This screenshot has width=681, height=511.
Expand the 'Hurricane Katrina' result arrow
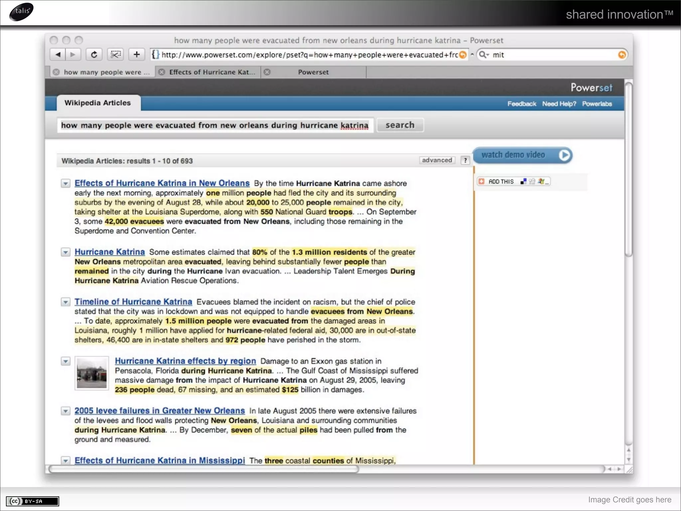click(66, 252)
